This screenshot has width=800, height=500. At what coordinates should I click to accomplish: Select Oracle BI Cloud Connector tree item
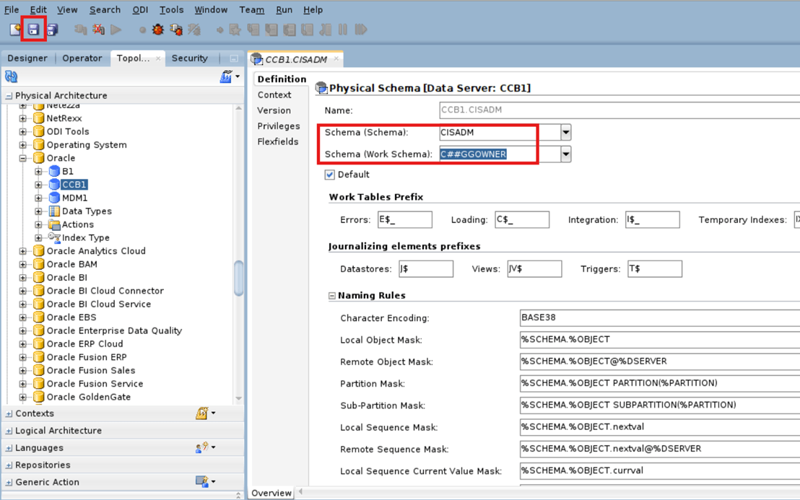coord(105,291)
